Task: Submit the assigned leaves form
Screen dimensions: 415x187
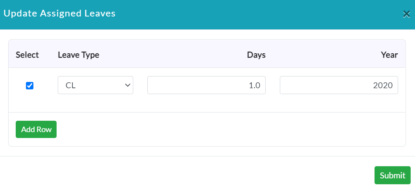Action: pos(393,175)
